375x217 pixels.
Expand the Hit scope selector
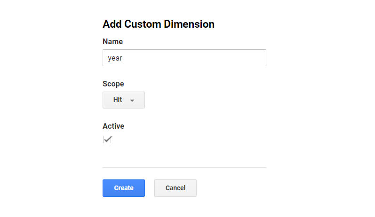point(124,100)
